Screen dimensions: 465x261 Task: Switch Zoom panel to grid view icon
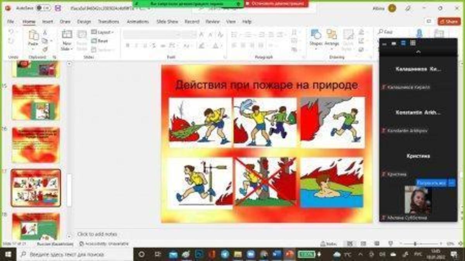[x=413, y=43]
